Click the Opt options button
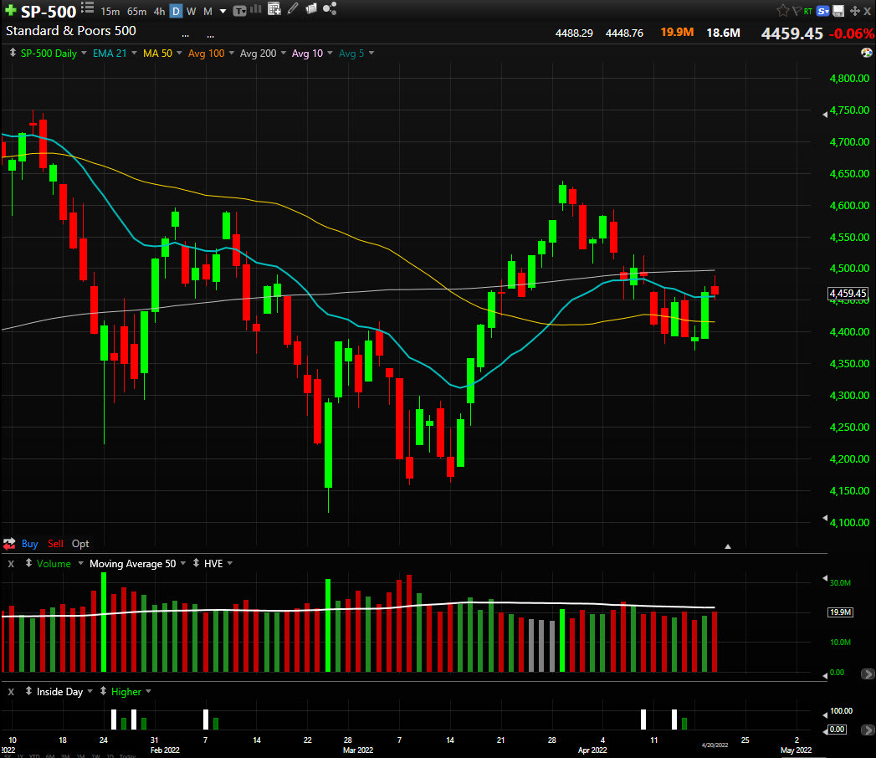This screenshot has height=758, width=876. (x=80, y=544)
